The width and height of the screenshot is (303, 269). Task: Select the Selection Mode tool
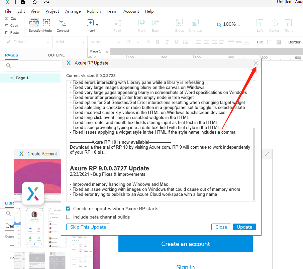point(34,23)
